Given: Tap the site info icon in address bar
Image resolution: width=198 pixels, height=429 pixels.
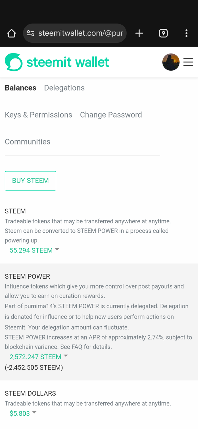Looking at the screenshot, I should [x=31, y=33].
